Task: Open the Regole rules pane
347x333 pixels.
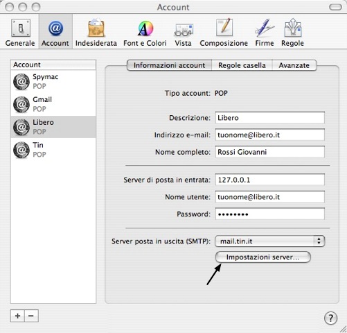Action: pos(292,33)
